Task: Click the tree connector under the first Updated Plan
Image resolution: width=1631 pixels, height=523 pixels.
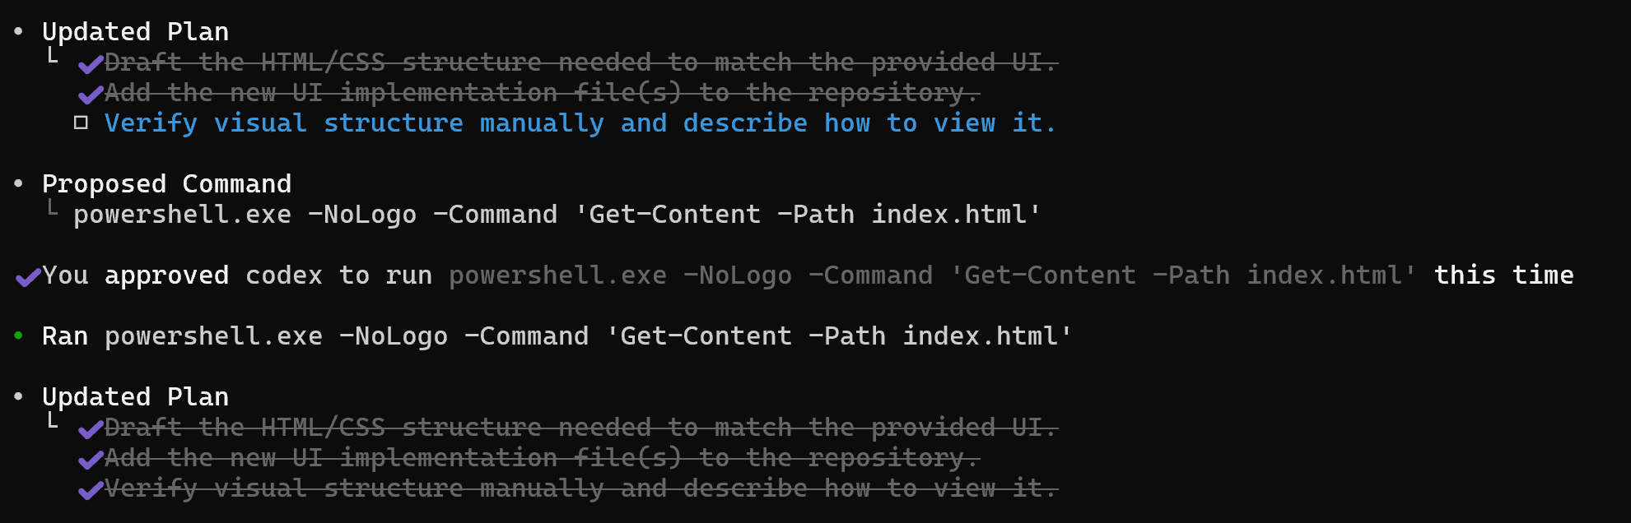Action: (x=53, y=56)
